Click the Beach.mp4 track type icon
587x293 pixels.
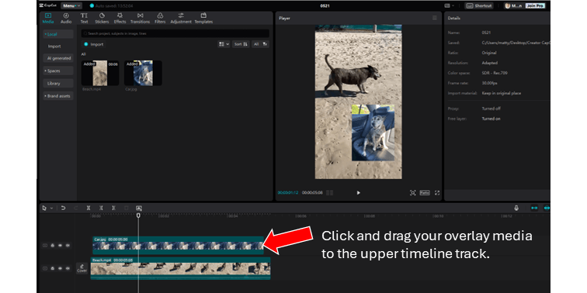45,268
